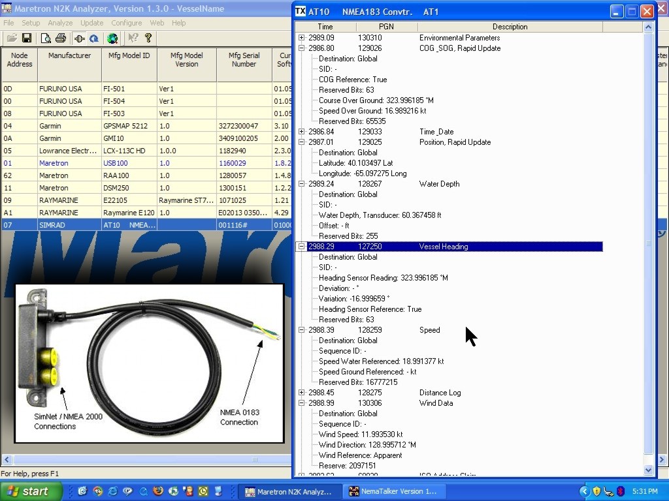669x501 pixels.
Task: Expand the 128275 Distance Log row
Action: click(x=302, y=392)
